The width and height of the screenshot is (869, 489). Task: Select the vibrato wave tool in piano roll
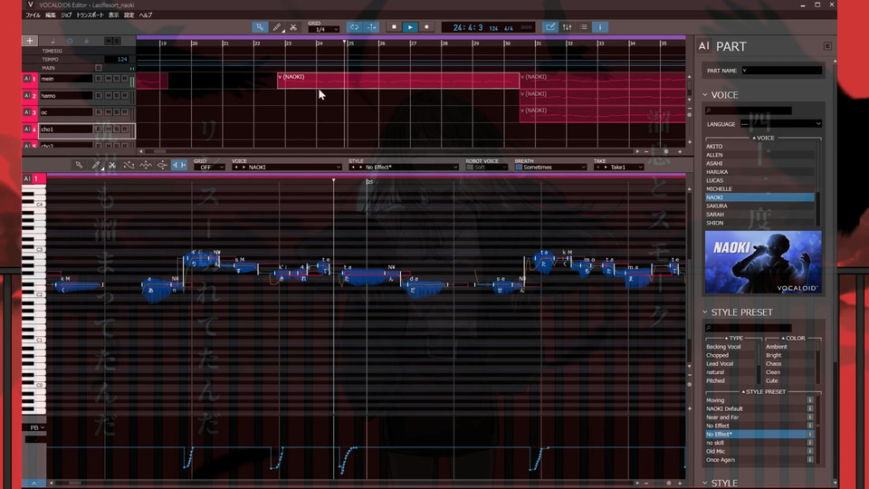click(x=146, y=165)
